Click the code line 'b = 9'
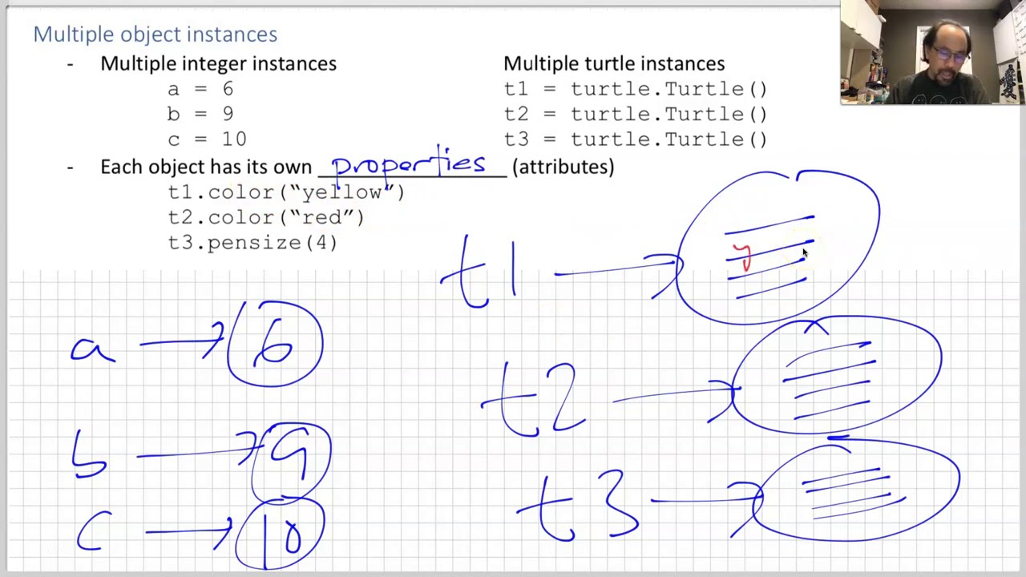 (x=200, y=114)
